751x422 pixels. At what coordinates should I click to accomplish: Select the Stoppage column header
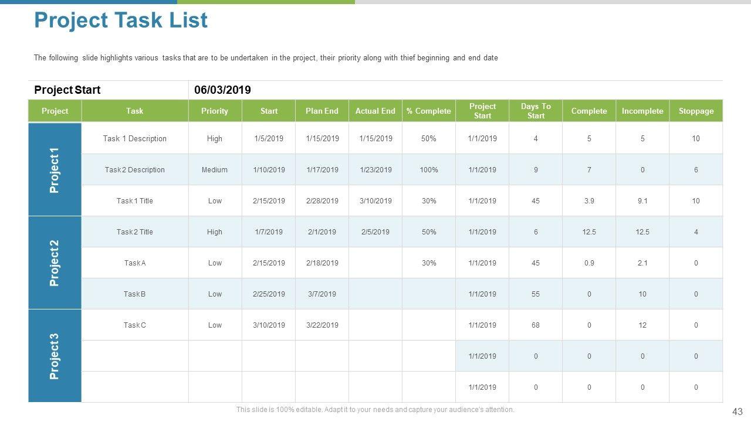pos(696,111)
